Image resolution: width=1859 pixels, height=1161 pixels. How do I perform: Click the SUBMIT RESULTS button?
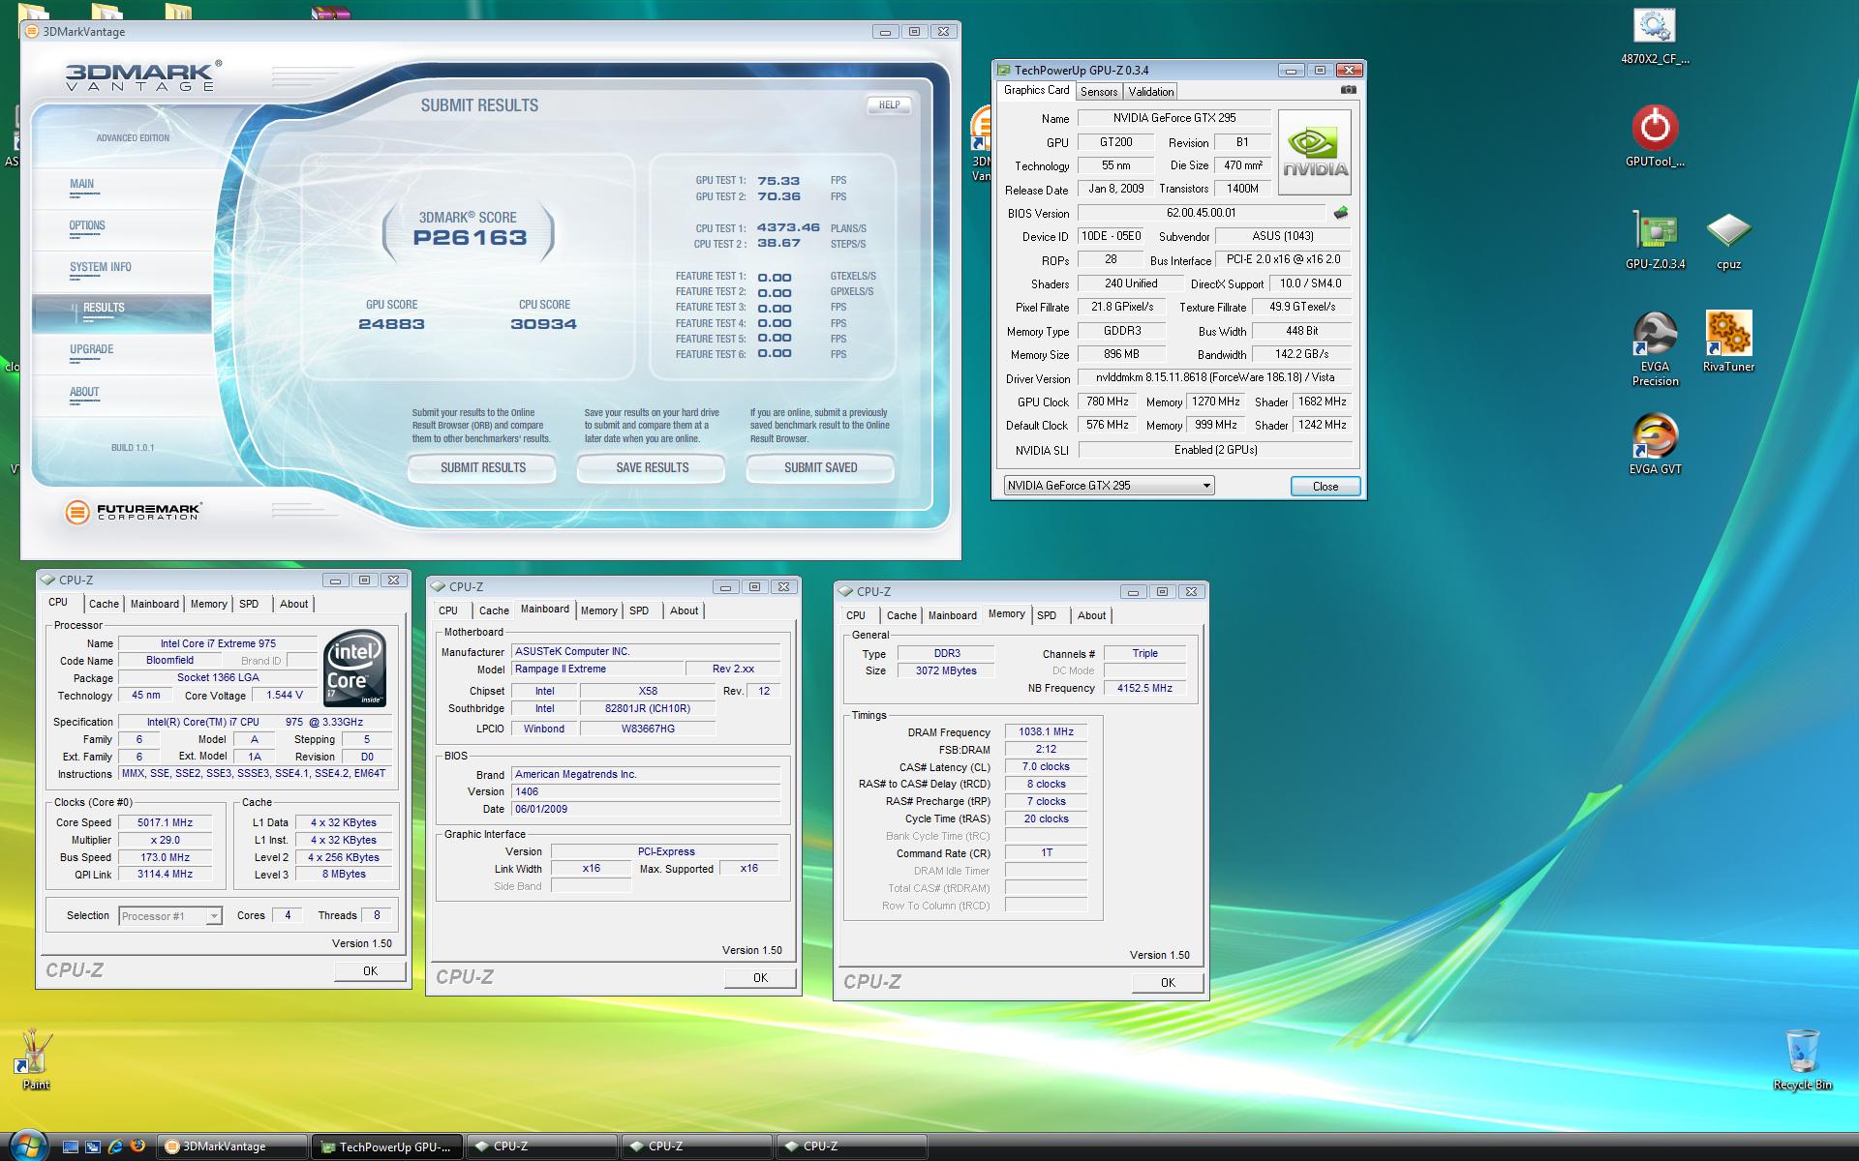(482, 468)
